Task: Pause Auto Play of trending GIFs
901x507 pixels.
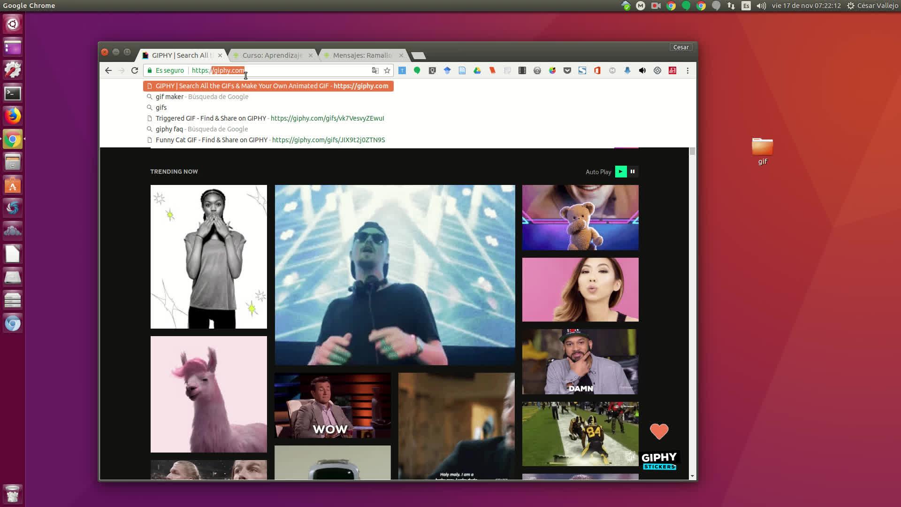Action: click(633, 172)
